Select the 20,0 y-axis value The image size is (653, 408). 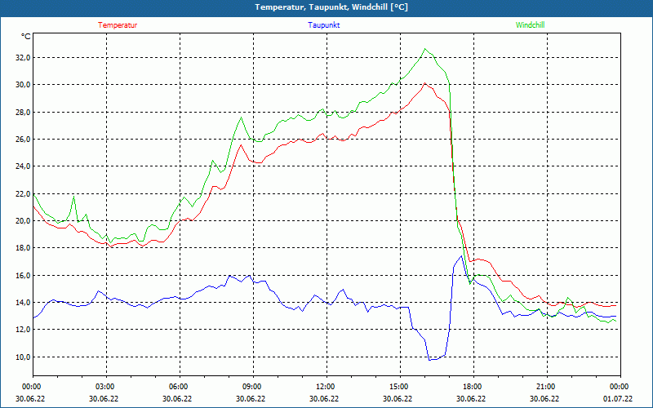point(23,220)
